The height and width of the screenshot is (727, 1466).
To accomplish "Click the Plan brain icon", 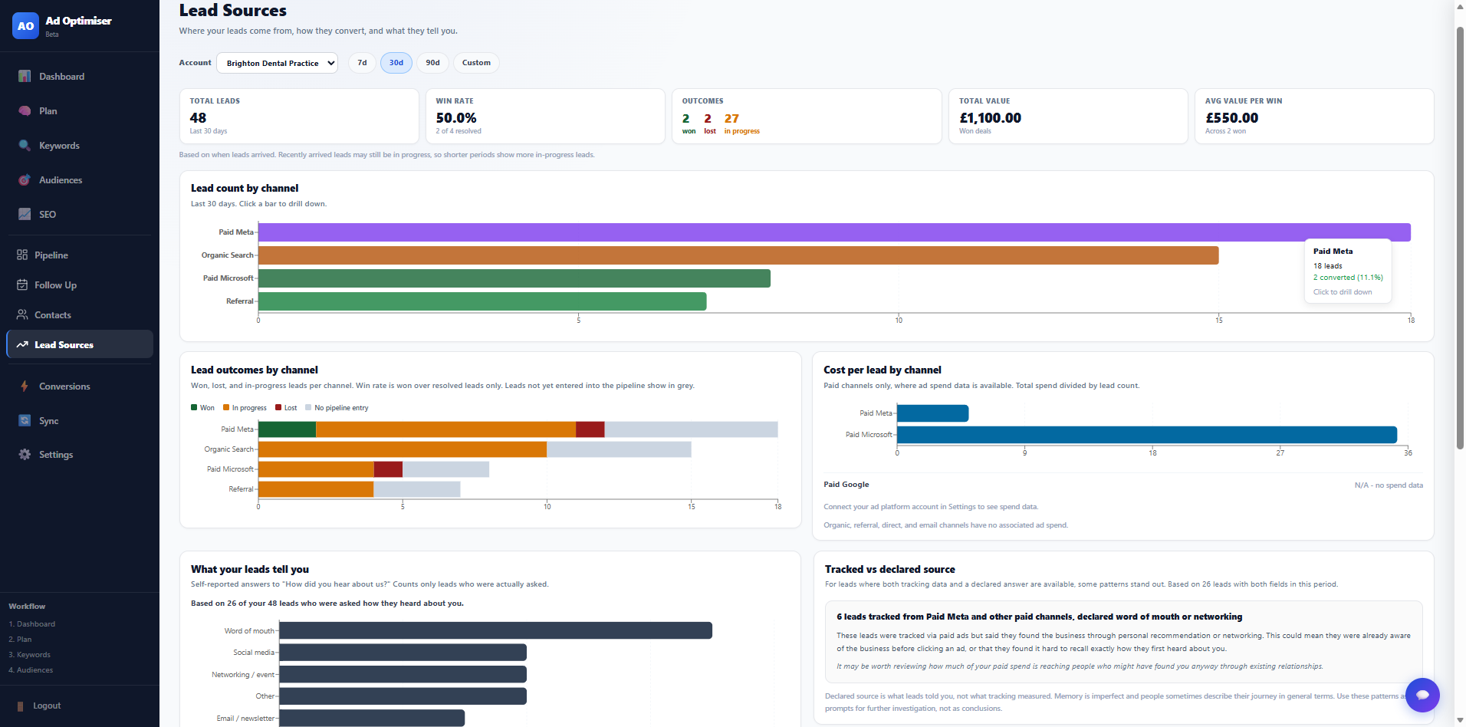I will coord(25,111).
